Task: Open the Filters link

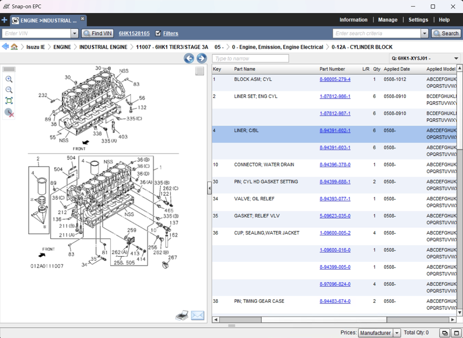Action: coord(170,33)
